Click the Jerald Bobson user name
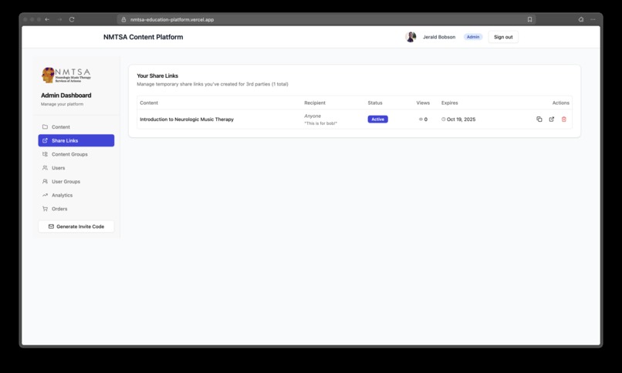 coord(439,37)
